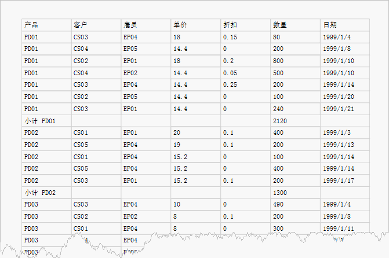Select the quantity cell showing 800

(x=295, y=61)
